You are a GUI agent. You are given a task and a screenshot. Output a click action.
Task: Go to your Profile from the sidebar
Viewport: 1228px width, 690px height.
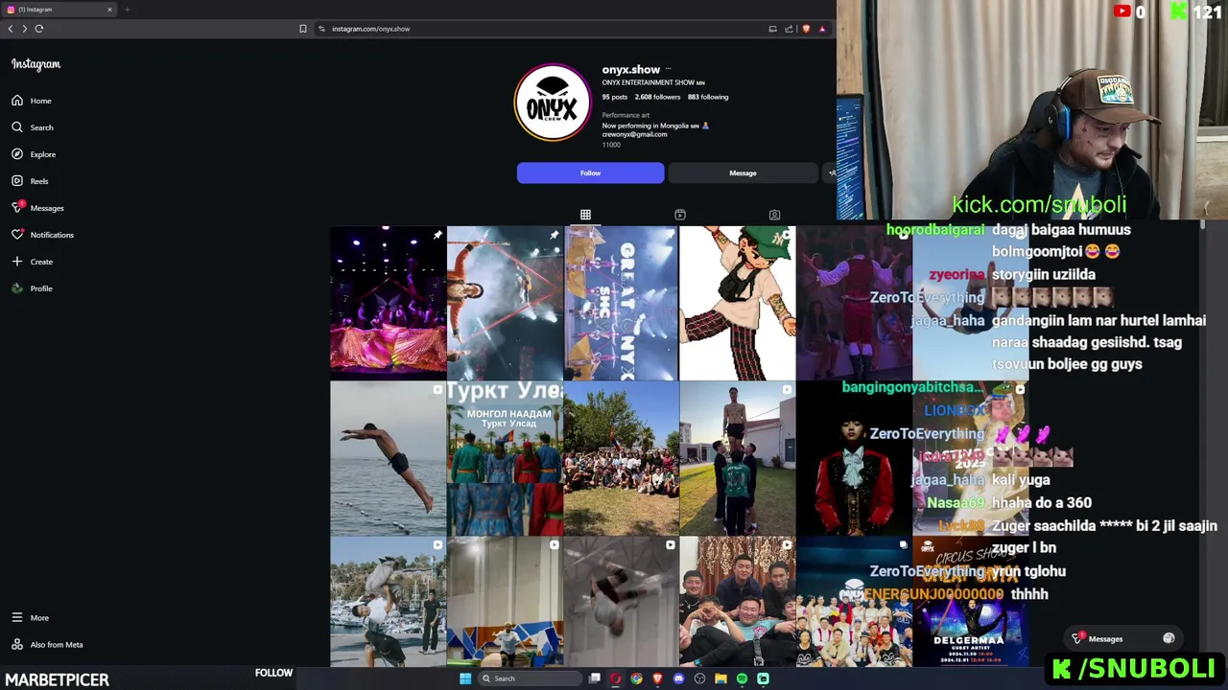[x=32, y=288]
